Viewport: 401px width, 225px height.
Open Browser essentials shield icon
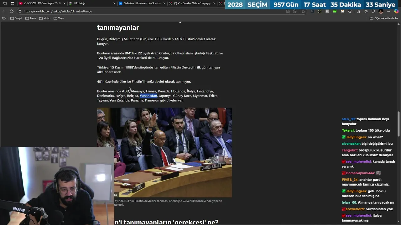[373, 11]
